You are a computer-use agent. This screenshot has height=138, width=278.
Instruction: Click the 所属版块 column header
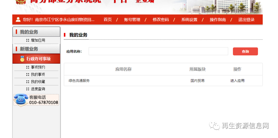tap(197, 69)
